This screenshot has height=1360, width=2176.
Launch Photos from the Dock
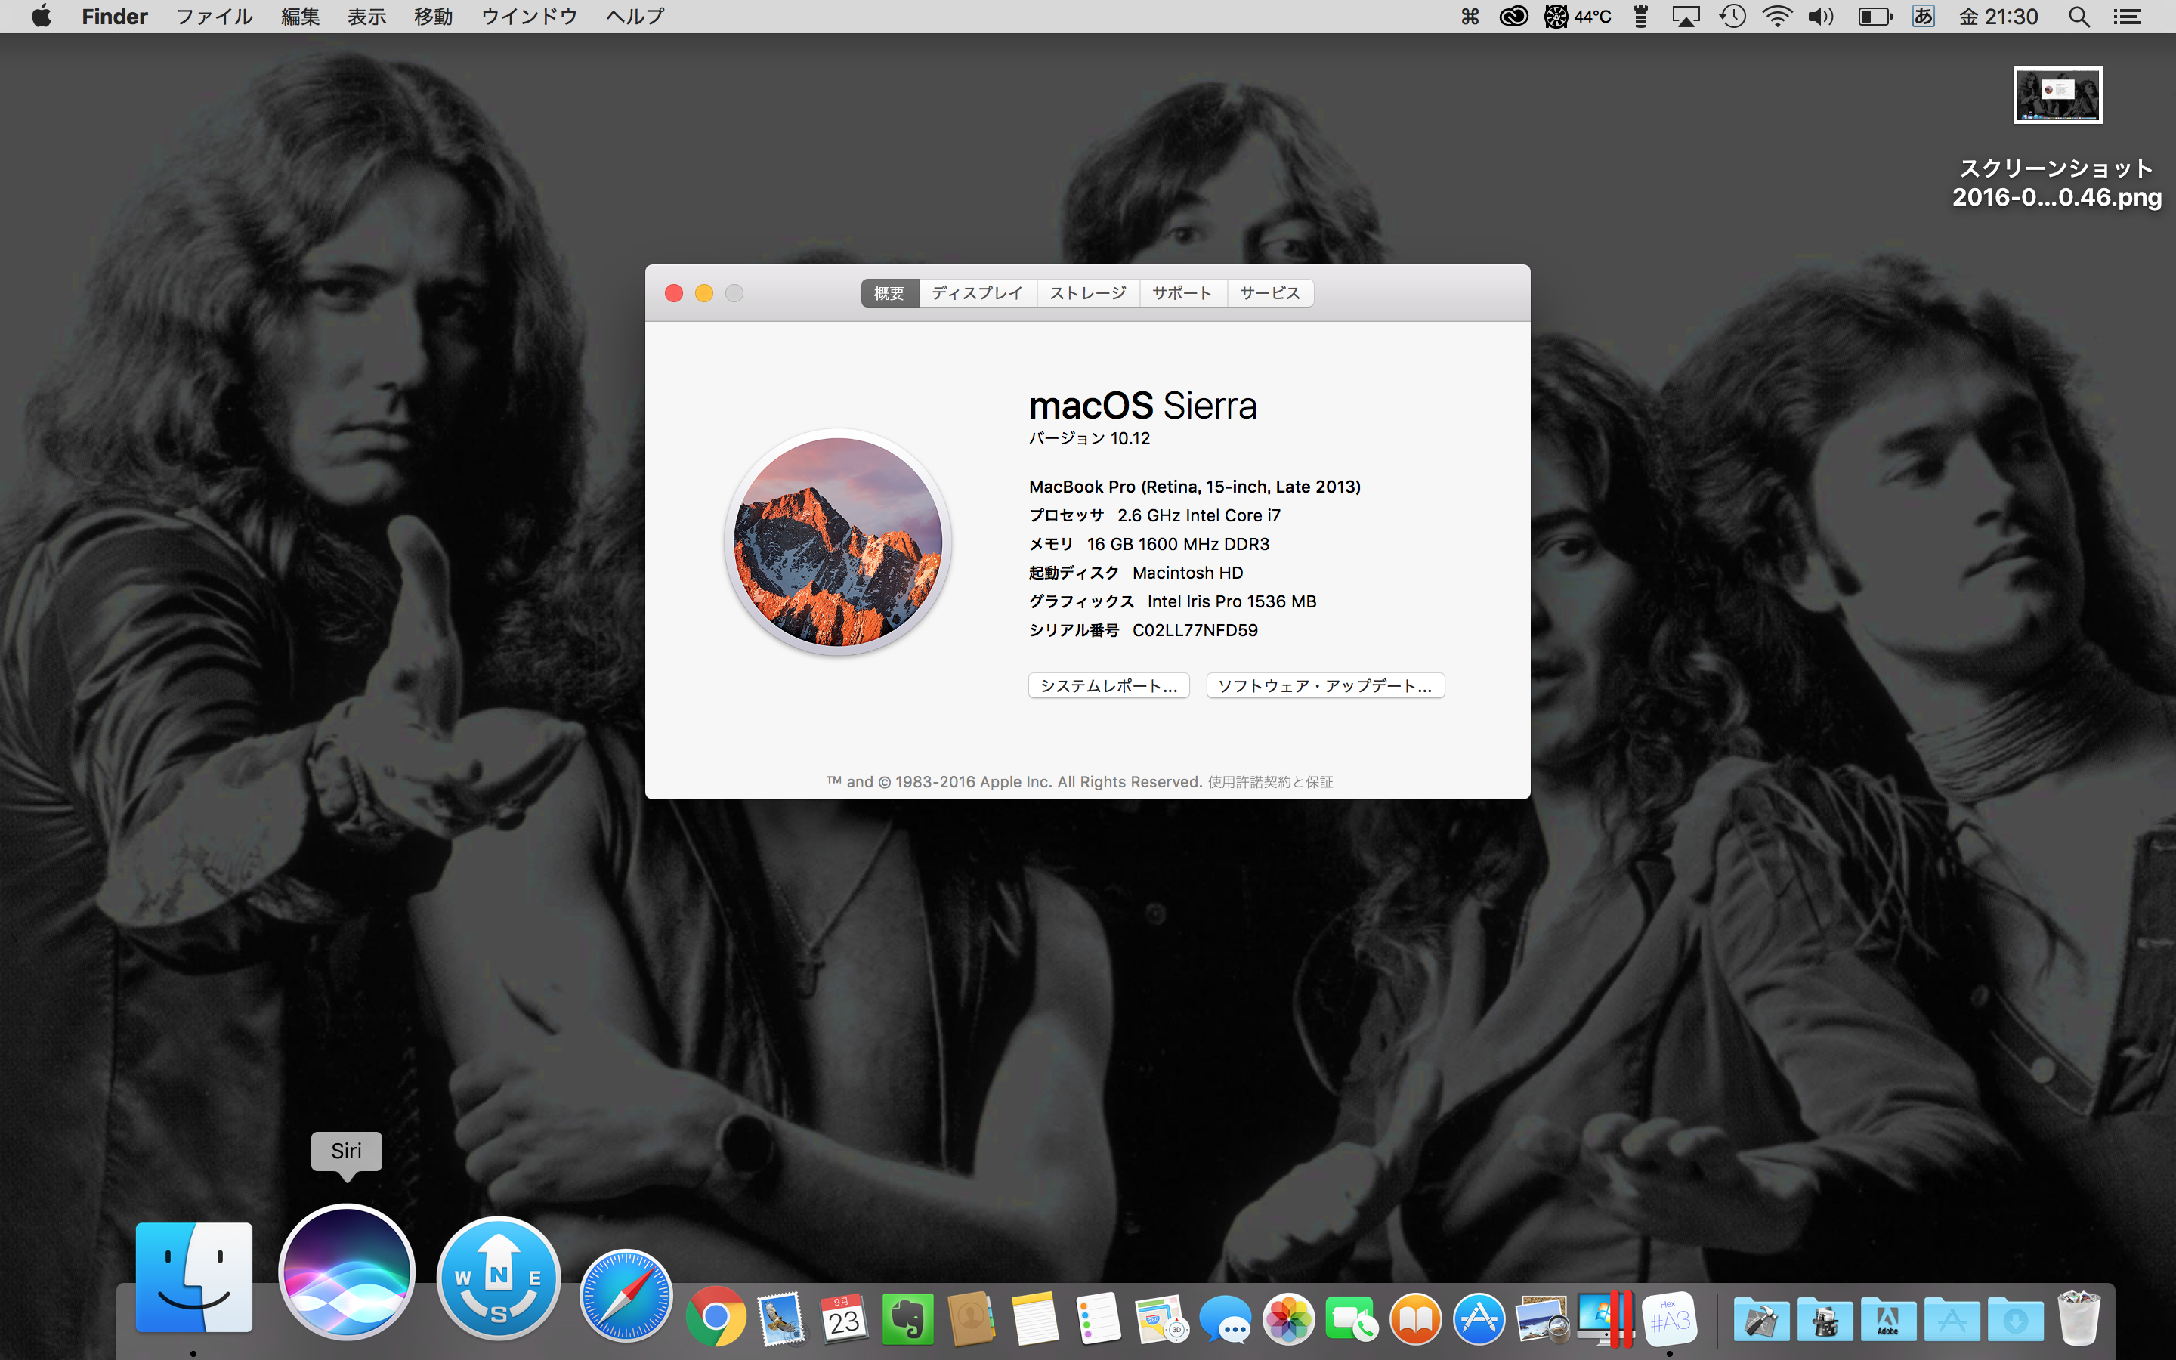click(1288, 1318)
